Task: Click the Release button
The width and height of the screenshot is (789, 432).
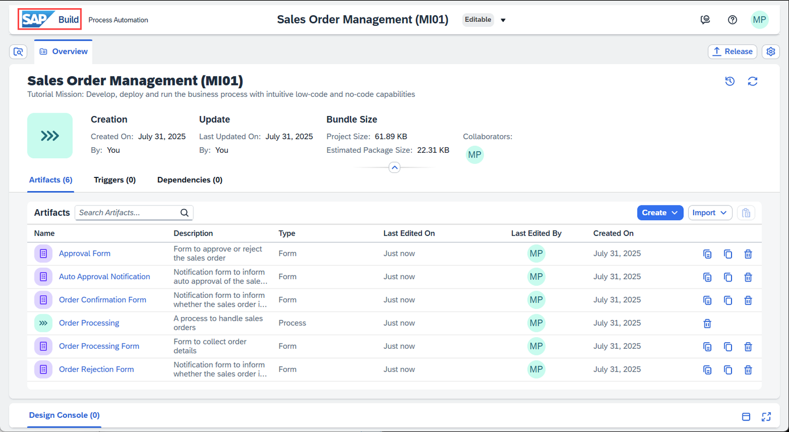Action: (733, 51)
